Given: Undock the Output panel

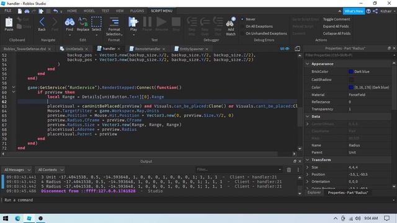Looking at the screenshot, I should 295,161.
